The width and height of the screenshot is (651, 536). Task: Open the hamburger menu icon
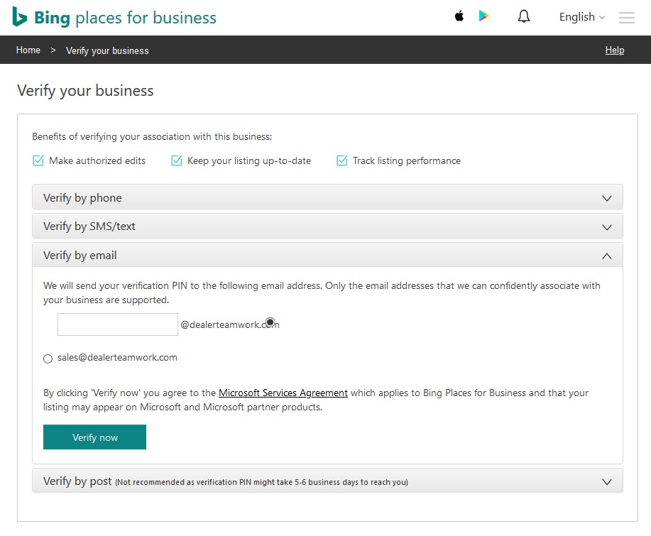pos(626,18)
